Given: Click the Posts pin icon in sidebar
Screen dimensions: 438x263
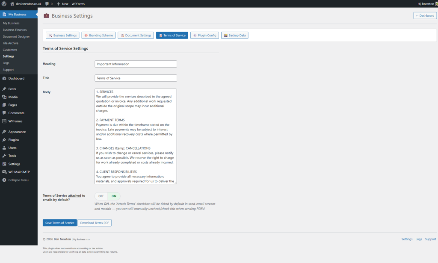Looking at the screenshot, I should coord(4,89).
